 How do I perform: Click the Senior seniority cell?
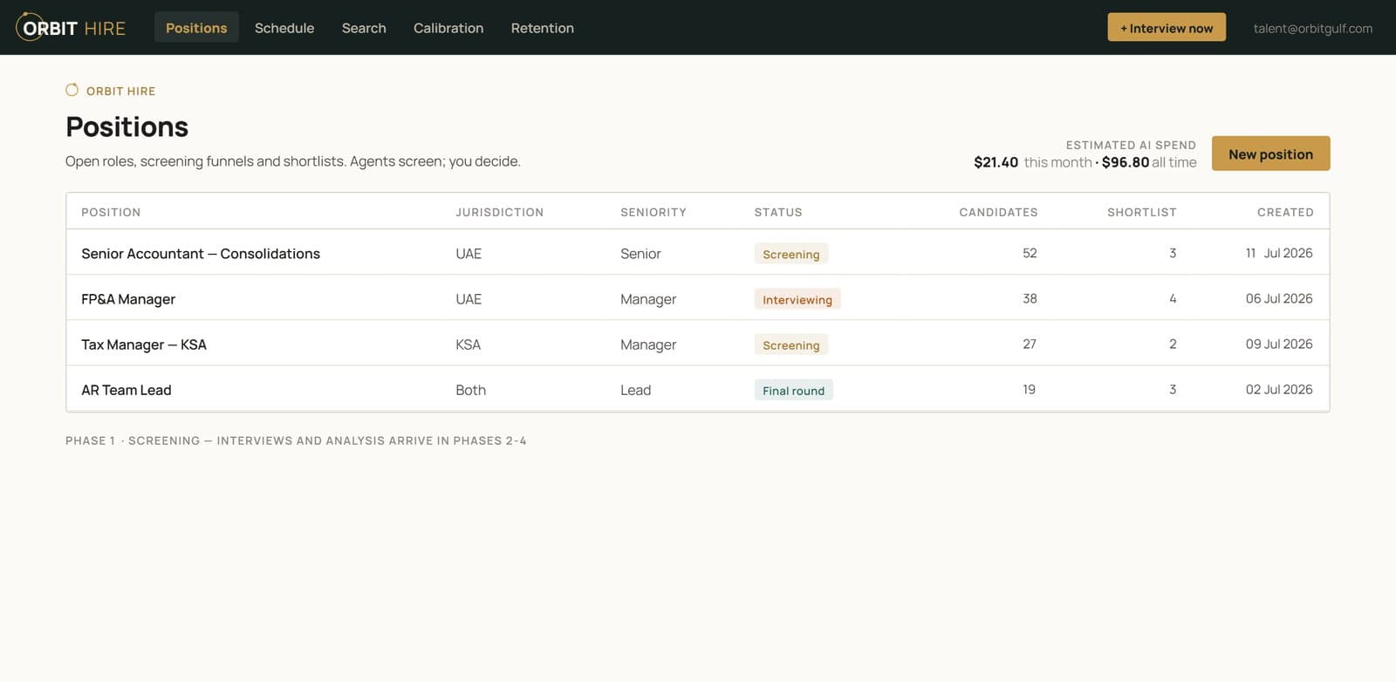point(640,254)
